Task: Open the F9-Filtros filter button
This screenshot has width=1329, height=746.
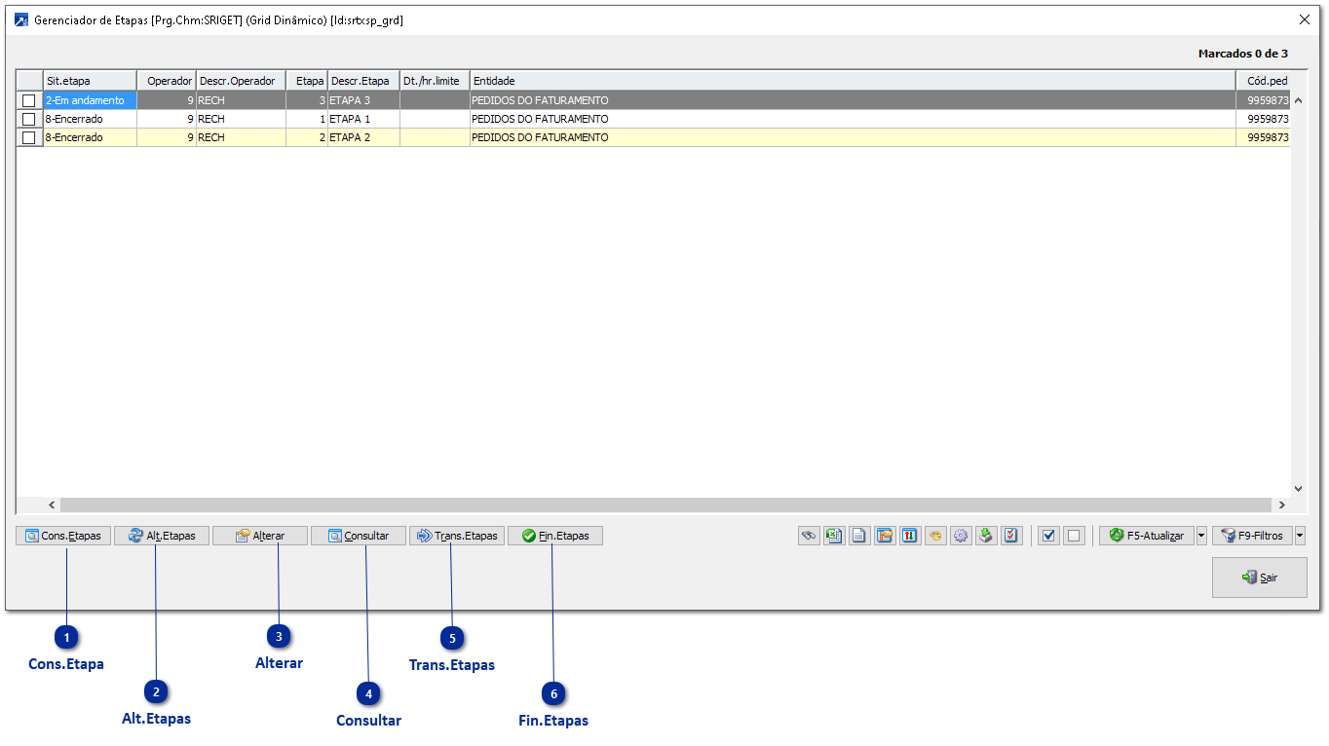Action: click(1253, 536)
